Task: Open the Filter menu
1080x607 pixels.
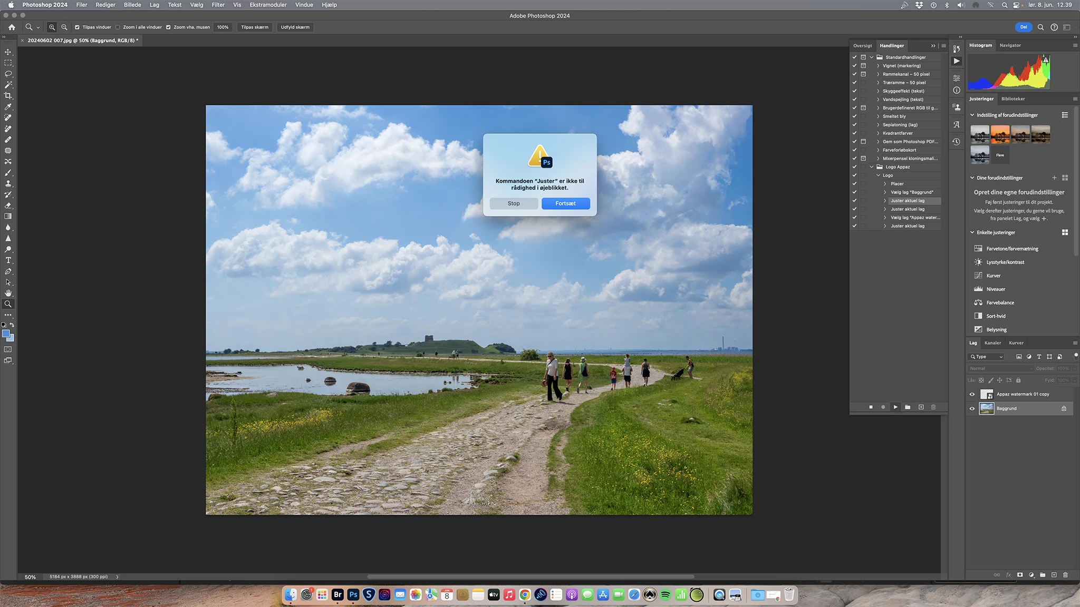Action: 218,5
